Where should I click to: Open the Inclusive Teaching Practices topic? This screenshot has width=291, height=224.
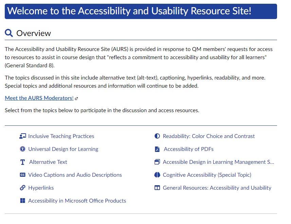(61, 136)
